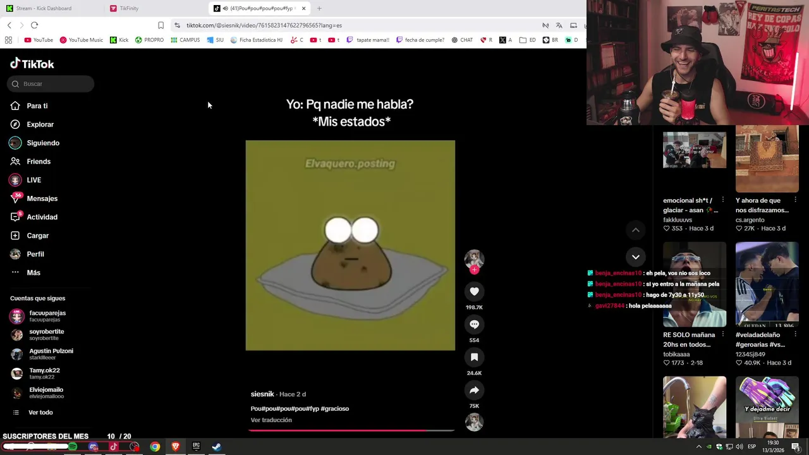809x455 pixels.
Task: Open Brave browser from taskbar
Action: pos(176,447)
